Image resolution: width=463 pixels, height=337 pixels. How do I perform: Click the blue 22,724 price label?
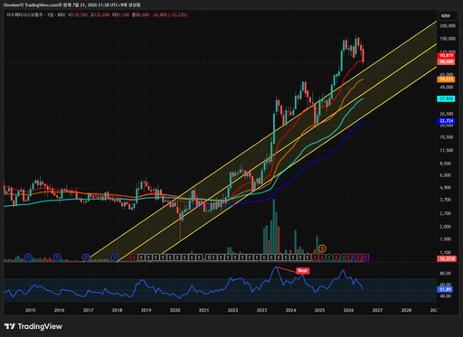tap(446, 121)
